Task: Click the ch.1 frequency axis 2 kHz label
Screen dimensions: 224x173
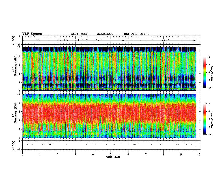Action: pyautogui.click(x=20, y=82)
